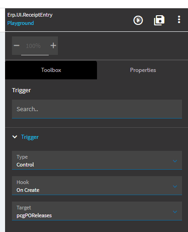Click the Save layer disk icon
Image resolution: width=188 pixels, height=232 pixels.
click(x=159, y=20)
